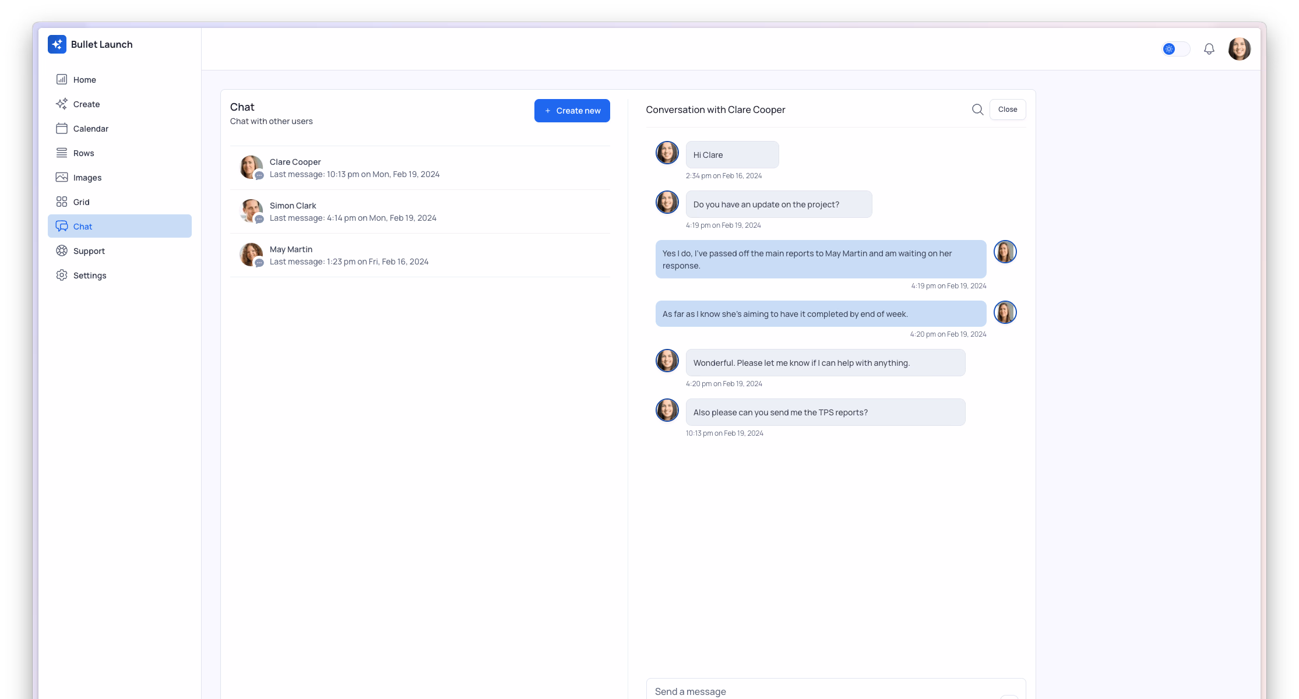Select Chat from the sidebar navigation
Viewport: 1299px width, 699px height.
click(82, 226)
